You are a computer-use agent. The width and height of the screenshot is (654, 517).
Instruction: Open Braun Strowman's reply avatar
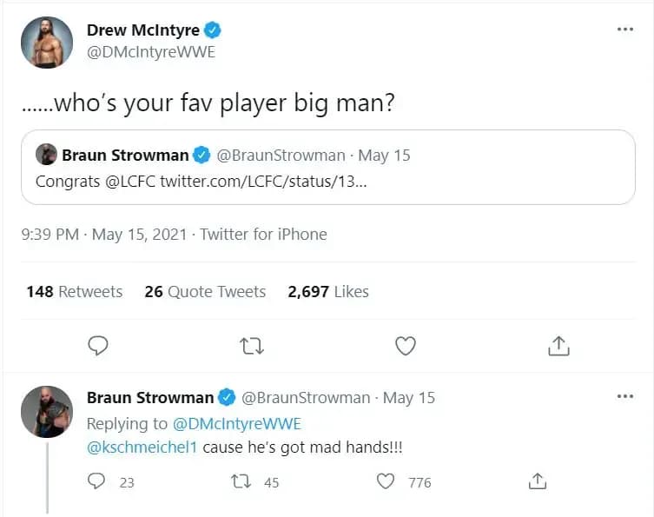coord(46,411)
